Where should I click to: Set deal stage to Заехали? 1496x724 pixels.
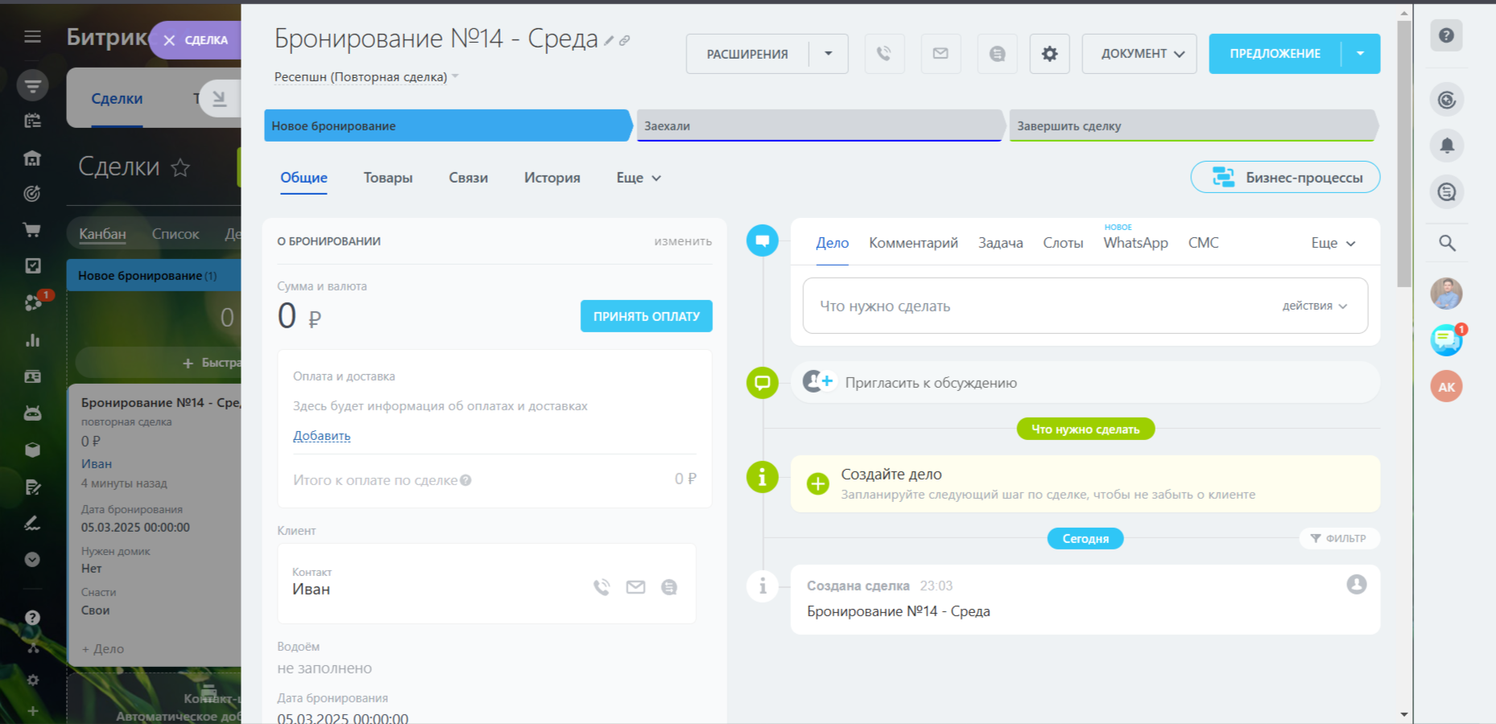tap(818, 126)
